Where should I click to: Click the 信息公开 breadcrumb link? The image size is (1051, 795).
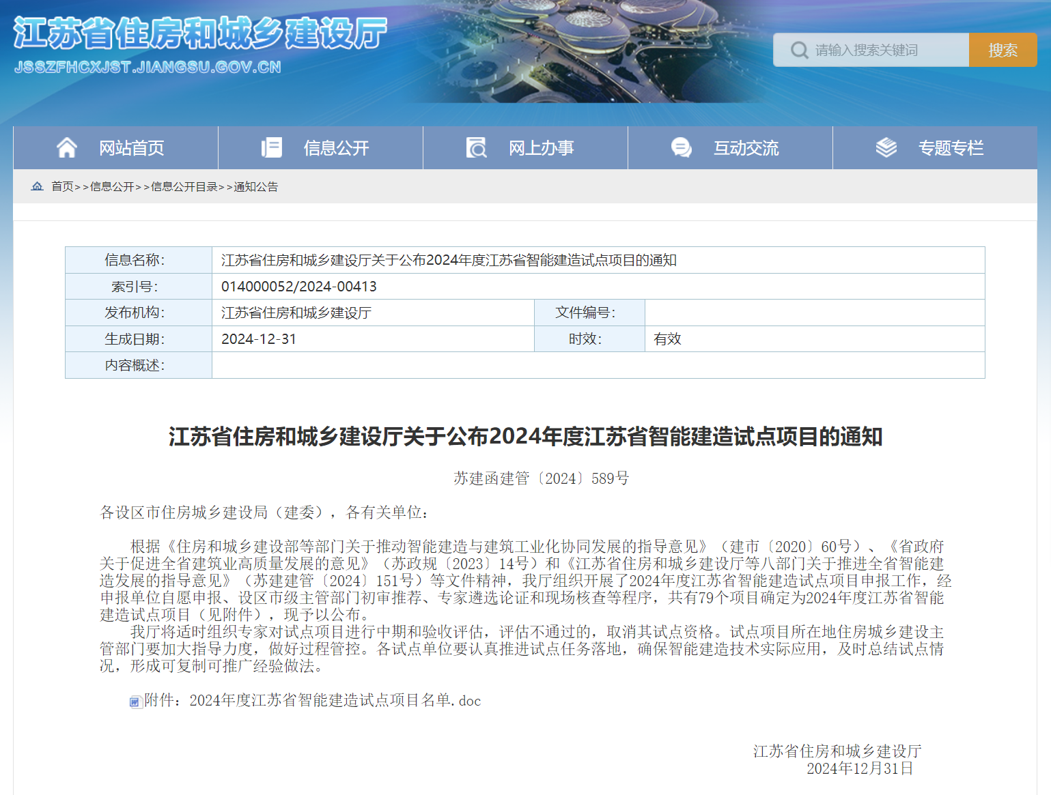coord(112,187)
